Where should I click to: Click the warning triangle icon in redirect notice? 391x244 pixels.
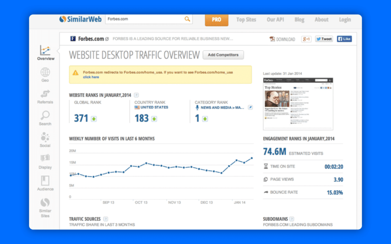75,73
